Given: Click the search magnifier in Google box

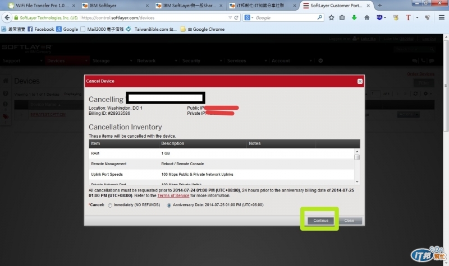Looking at the screenshot, I should pyautogui.click(x=319, y=17).
